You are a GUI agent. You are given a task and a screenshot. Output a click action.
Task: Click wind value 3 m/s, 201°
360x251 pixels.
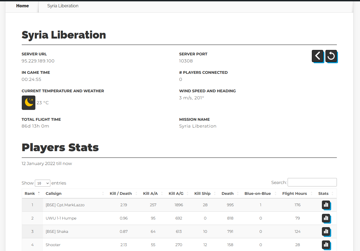(x=192, y=98)
